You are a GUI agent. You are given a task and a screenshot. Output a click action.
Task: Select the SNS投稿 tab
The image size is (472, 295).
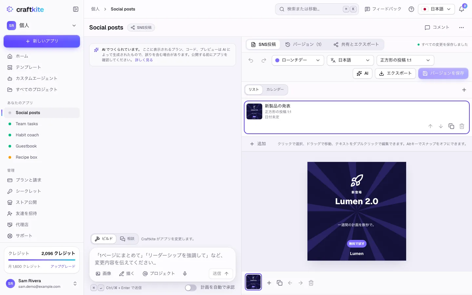coord(264,45)
